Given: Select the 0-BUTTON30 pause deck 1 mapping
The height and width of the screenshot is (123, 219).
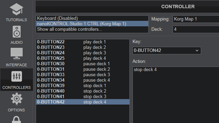Looking at the screenshot, I should pyautogui.click(x=83, y=64).
